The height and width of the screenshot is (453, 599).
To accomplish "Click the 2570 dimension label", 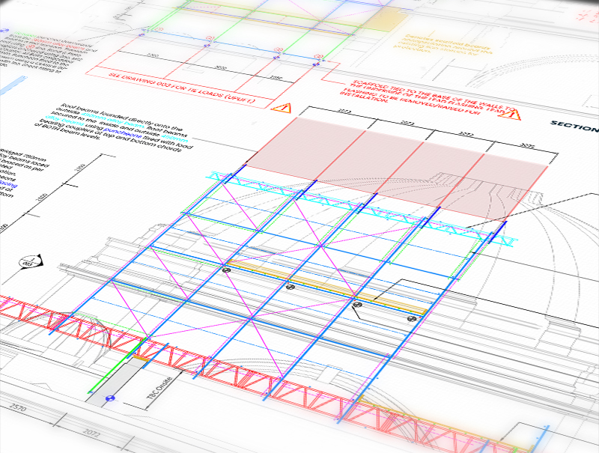I will pos(18,407).
